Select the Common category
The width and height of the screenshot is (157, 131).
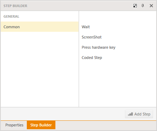(x=40, y=27)
